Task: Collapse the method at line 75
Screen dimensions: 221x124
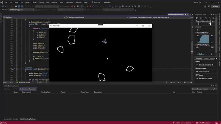Action: (17, 69)
